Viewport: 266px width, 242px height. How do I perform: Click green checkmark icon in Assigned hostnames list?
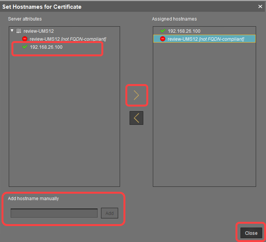point(163,31)
